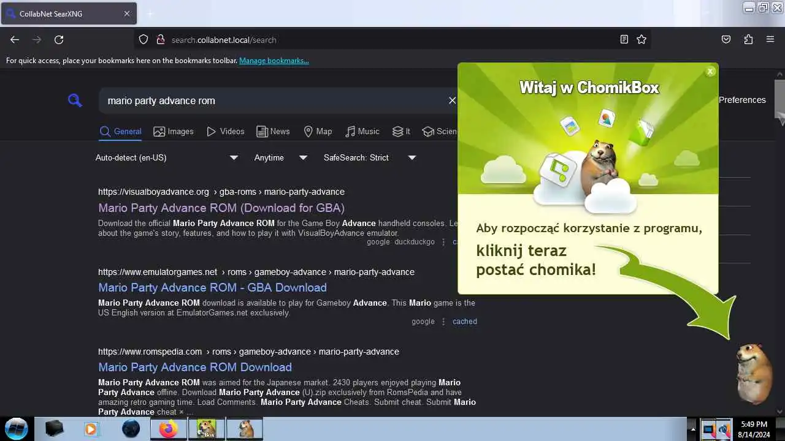Open the Firefox extensions puzzle icon

click(748, 39)
